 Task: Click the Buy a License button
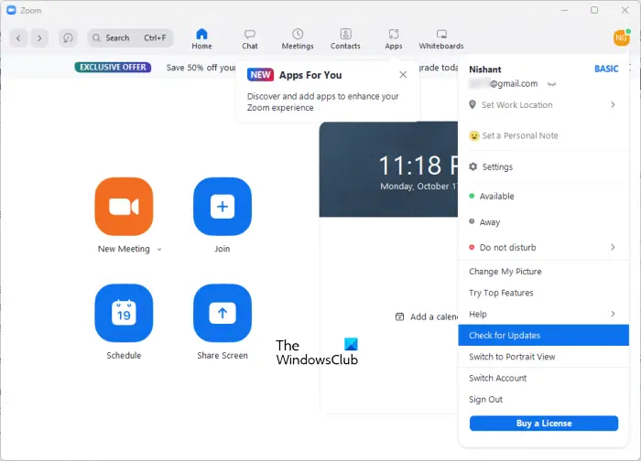544,423
